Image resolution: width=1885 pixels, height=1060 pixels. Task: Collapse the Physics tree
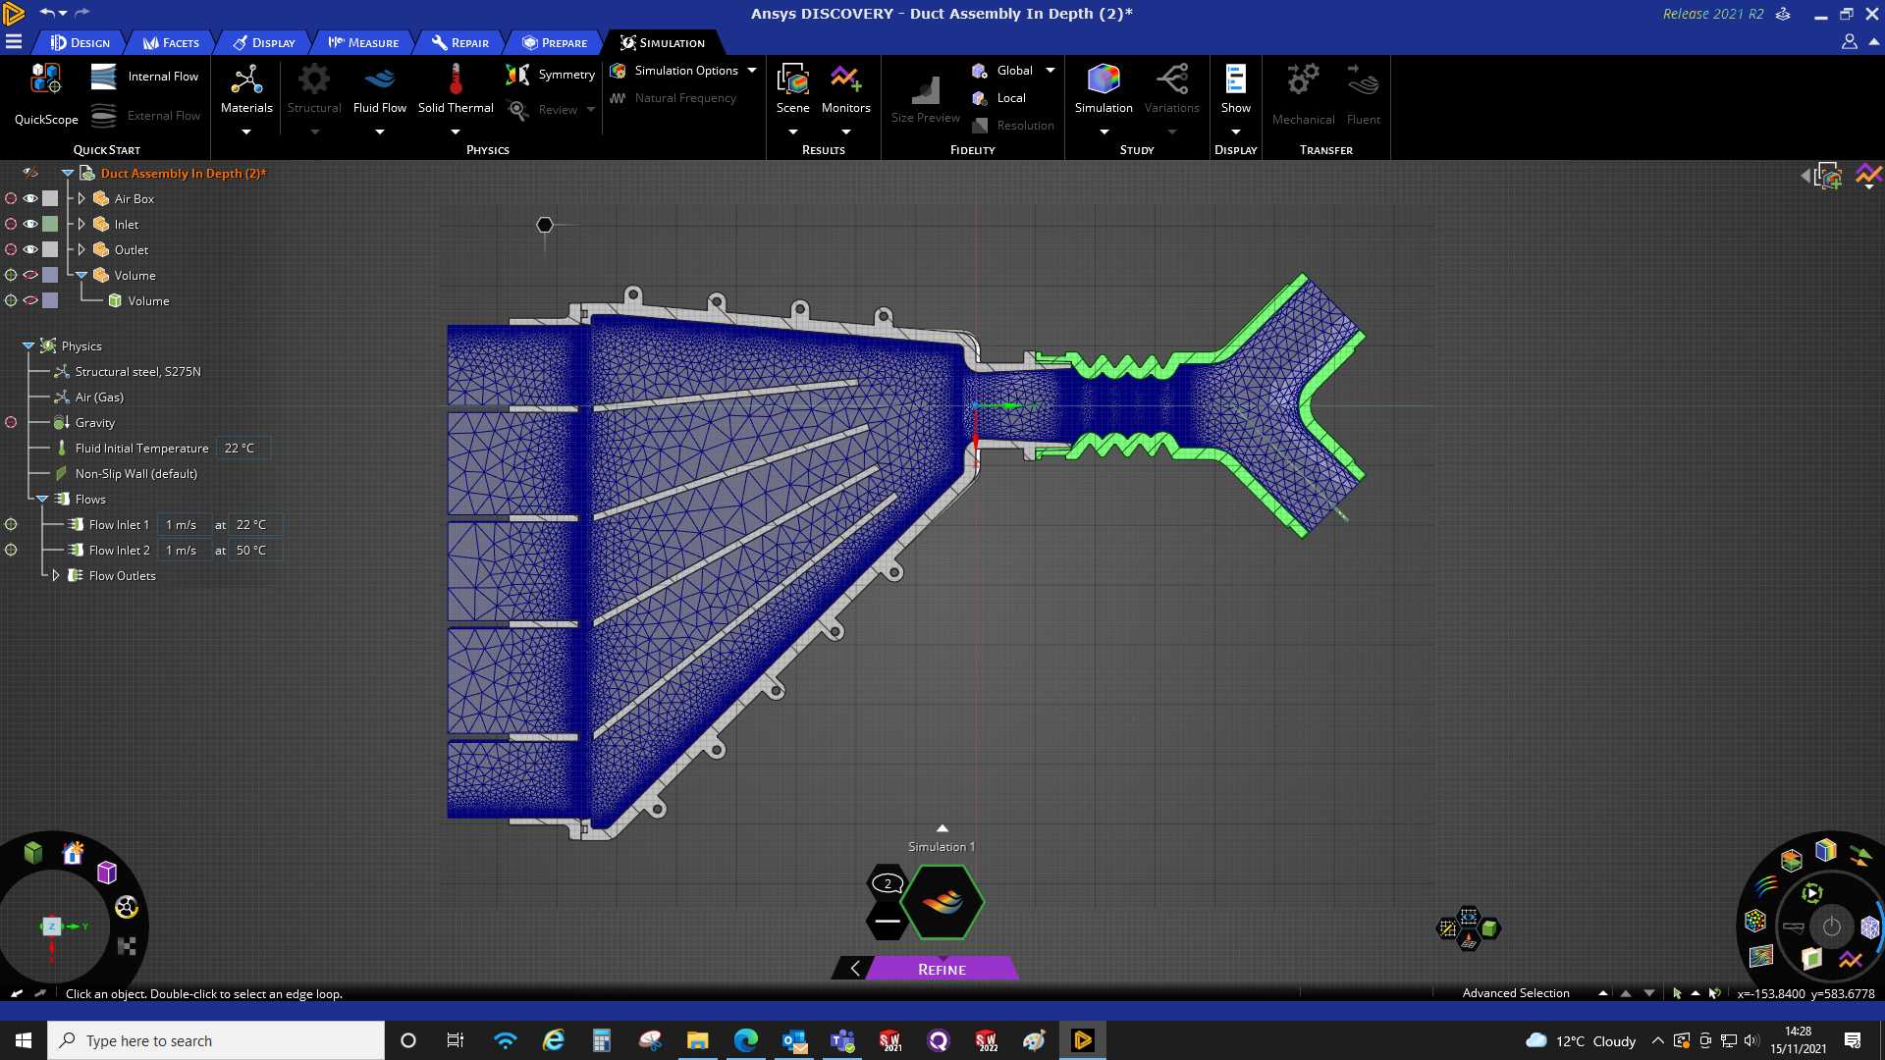coord(28,345)
